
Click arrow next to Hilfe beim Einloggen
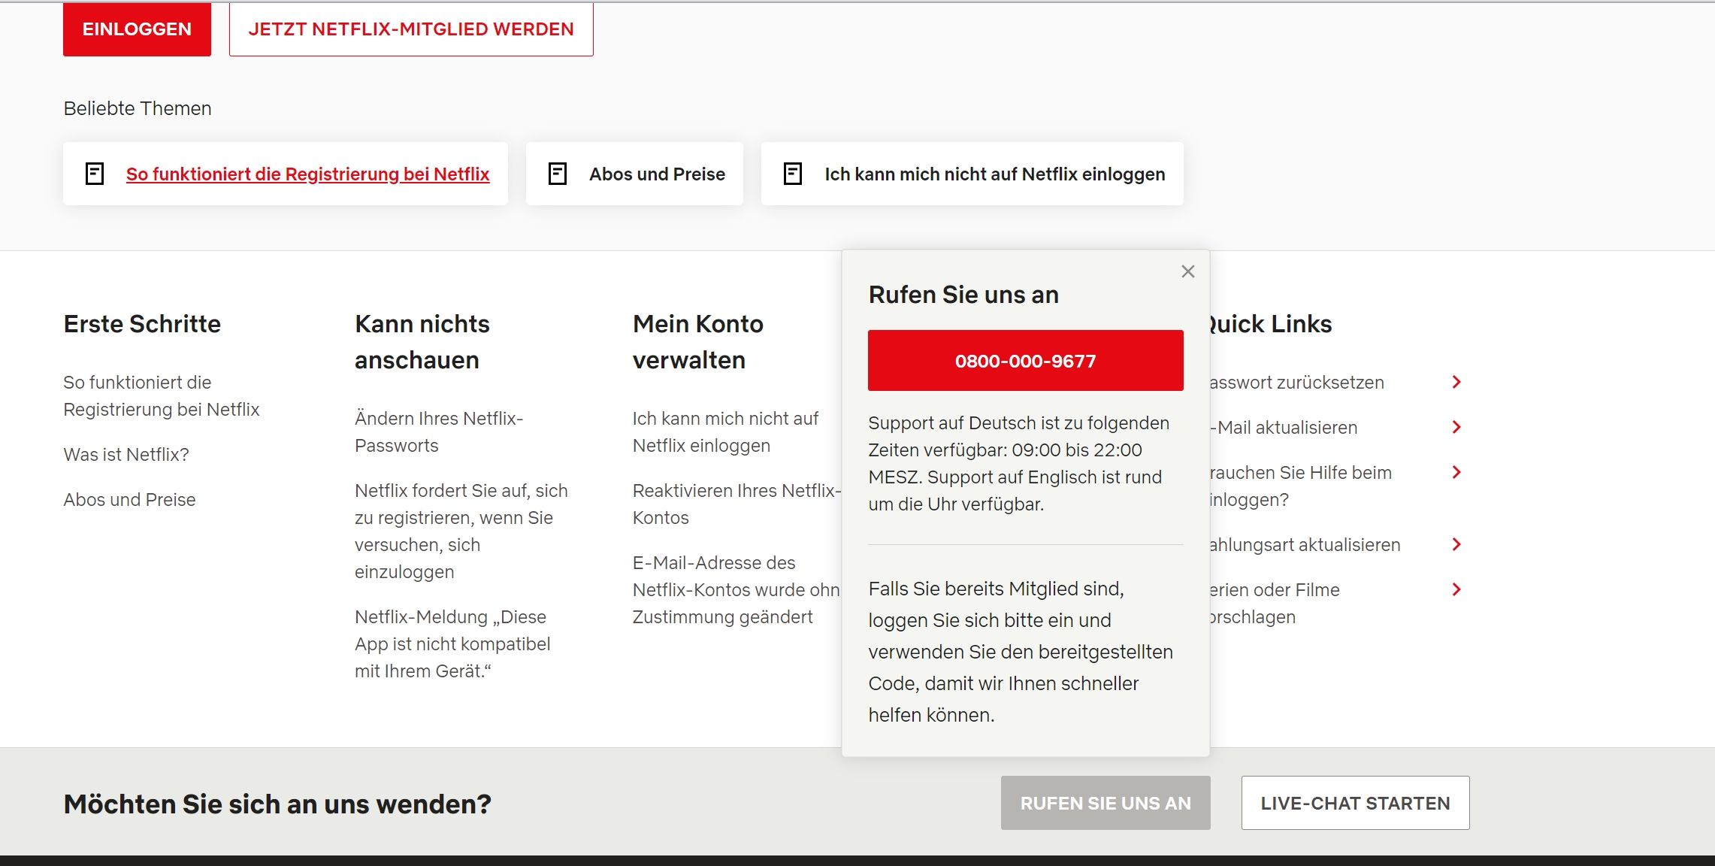pyautogui.click(x=1456, y=472)
